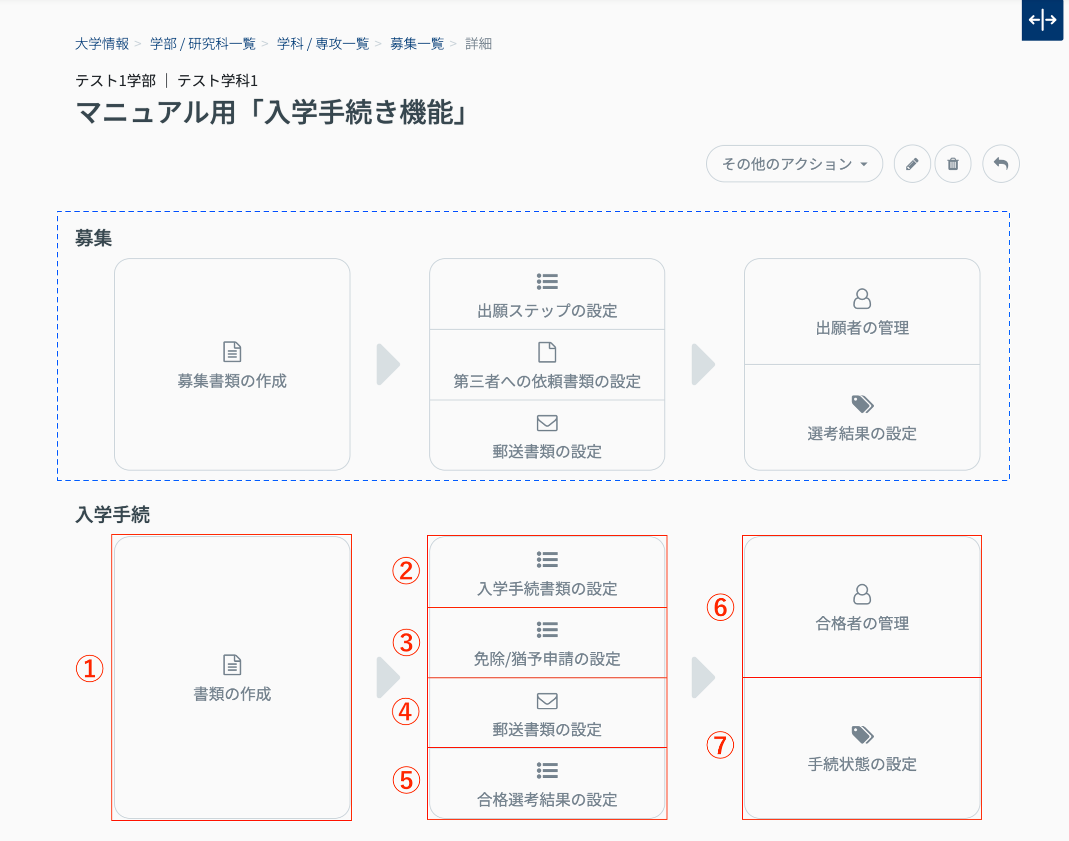The image size is (1069, 841).
Task: Click the trash delete icon
Action: point(953,164)
